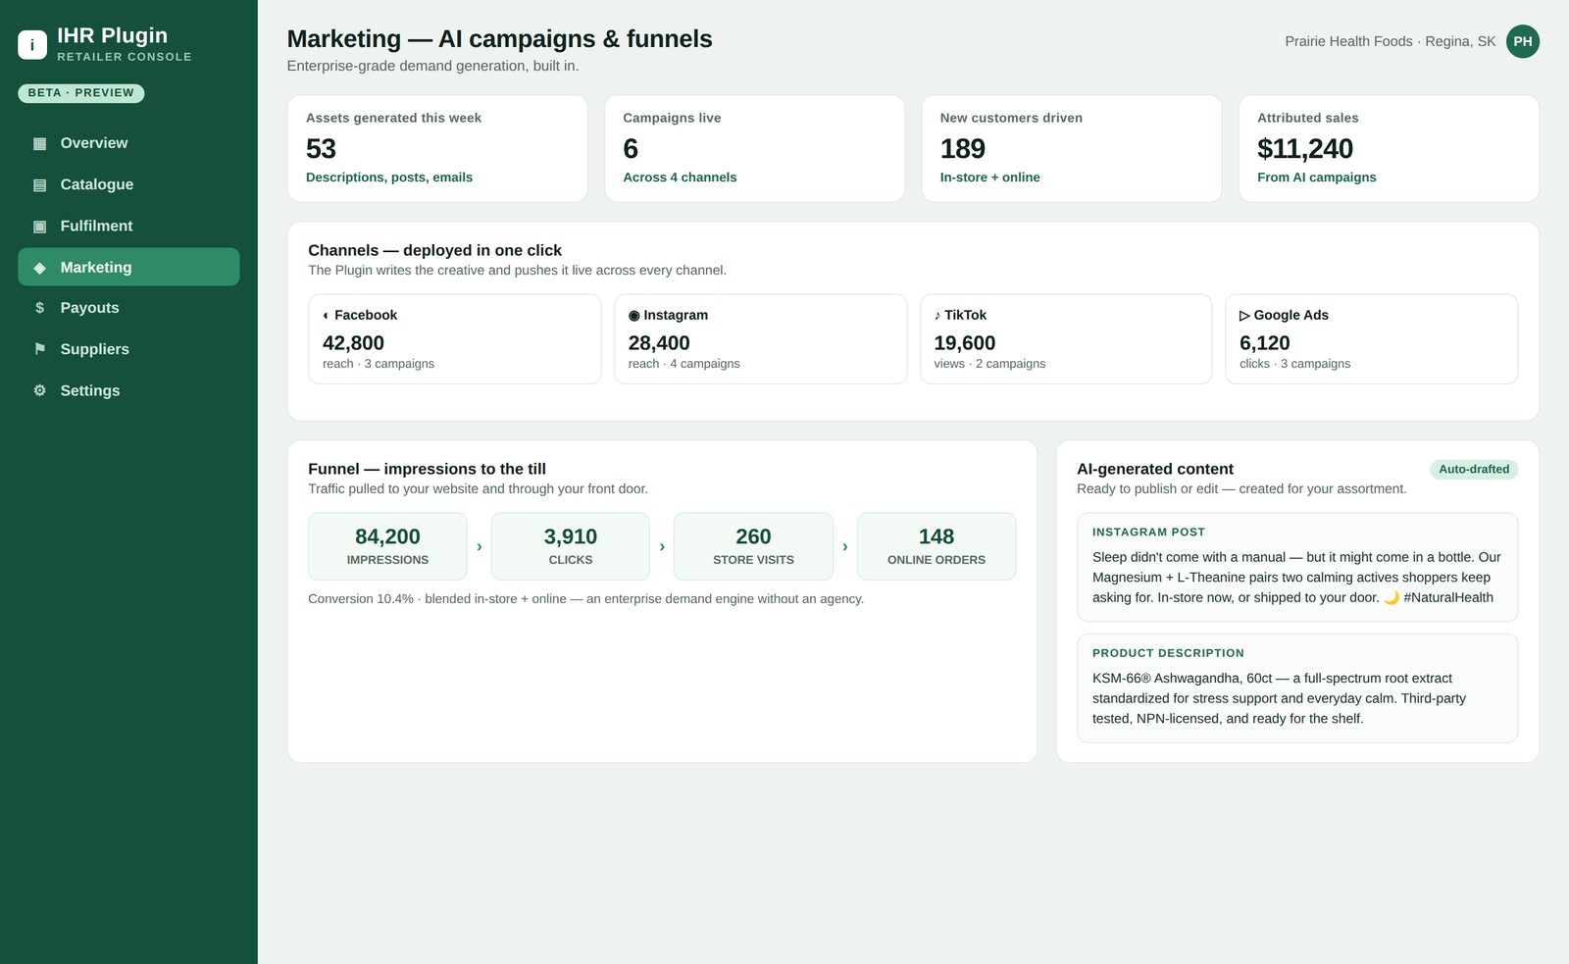The image size is (1569, 964).
Task: Click the TikTok music note icon
Action: click(937, 315)
